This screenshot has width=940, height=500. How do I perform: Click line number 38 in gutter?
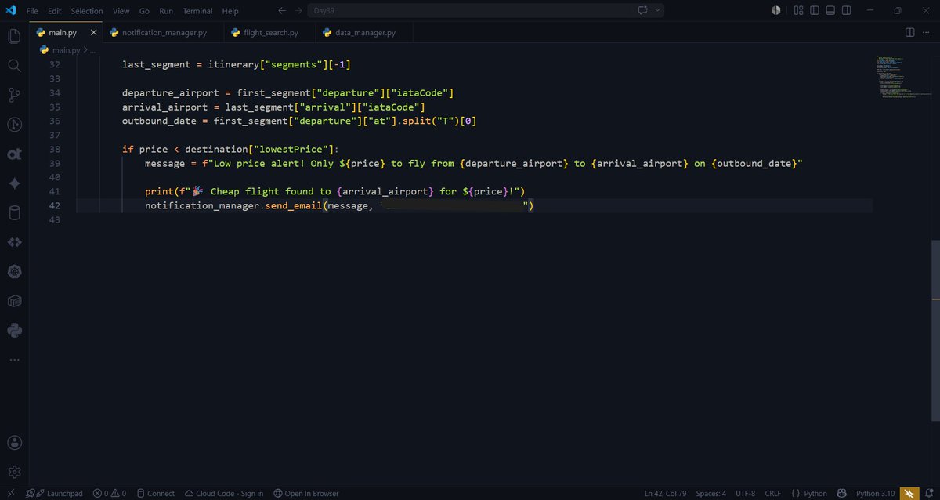click(54, 149)
